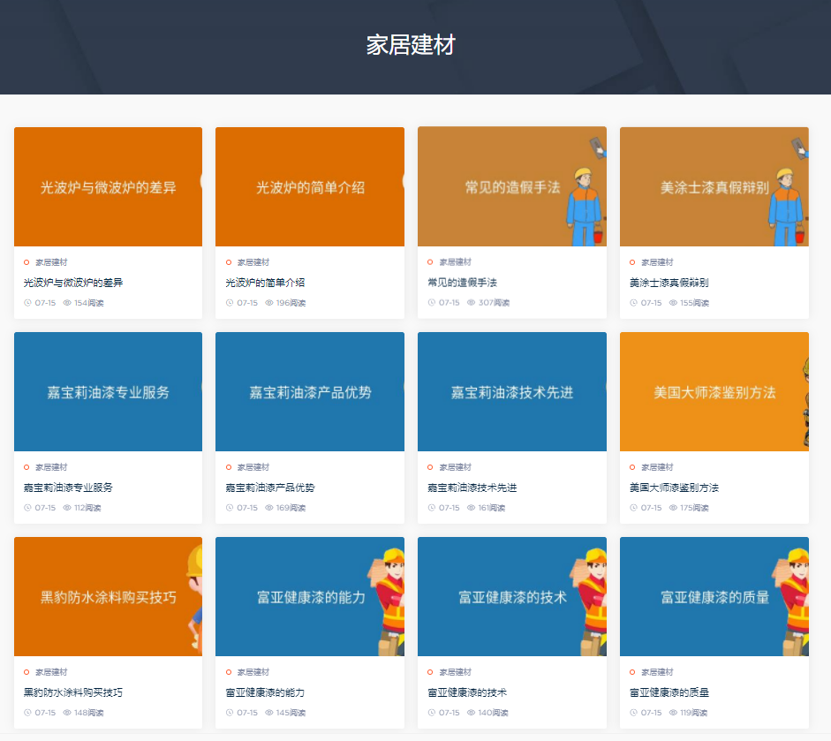Click the 家居建材 page heading in banner
The width and height of the screenshot is (831, 741).
point(411,45)
